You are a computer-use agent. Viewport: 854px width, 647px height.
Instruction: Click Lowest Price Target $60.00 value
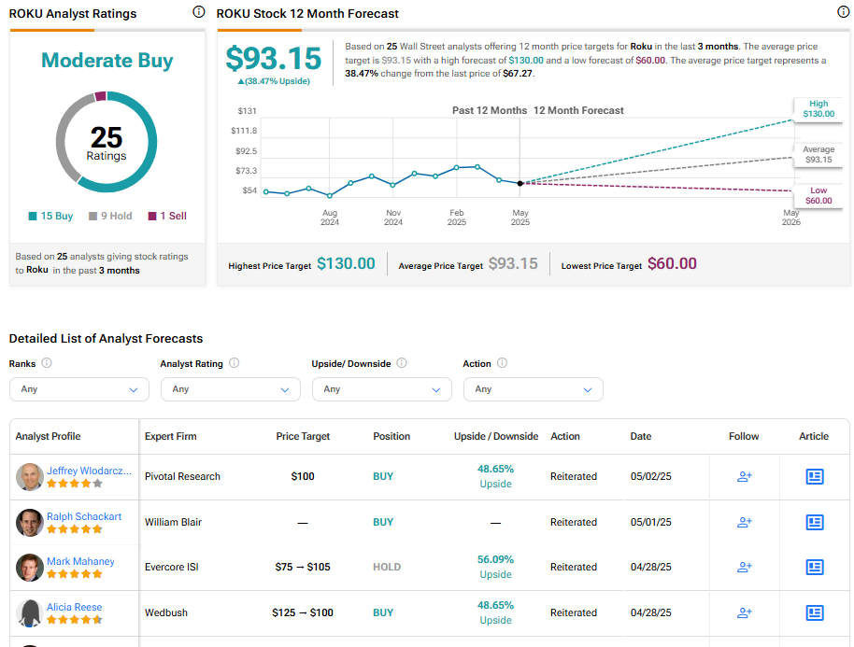click(x=672, y=264)
